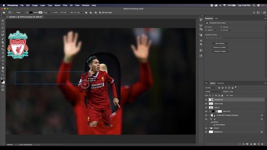Toggle visibility of Inner Shadow effect
Screen dimensions: 267x150
pos(214,125)
